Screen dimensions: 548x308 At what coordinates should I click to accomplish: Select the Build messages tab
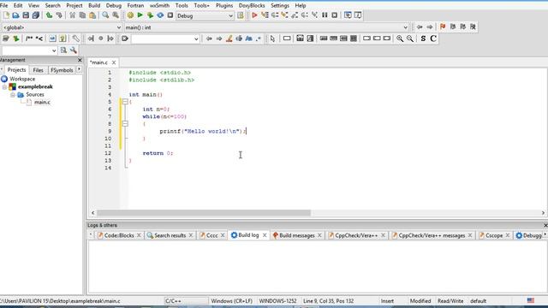pos(297,235)
